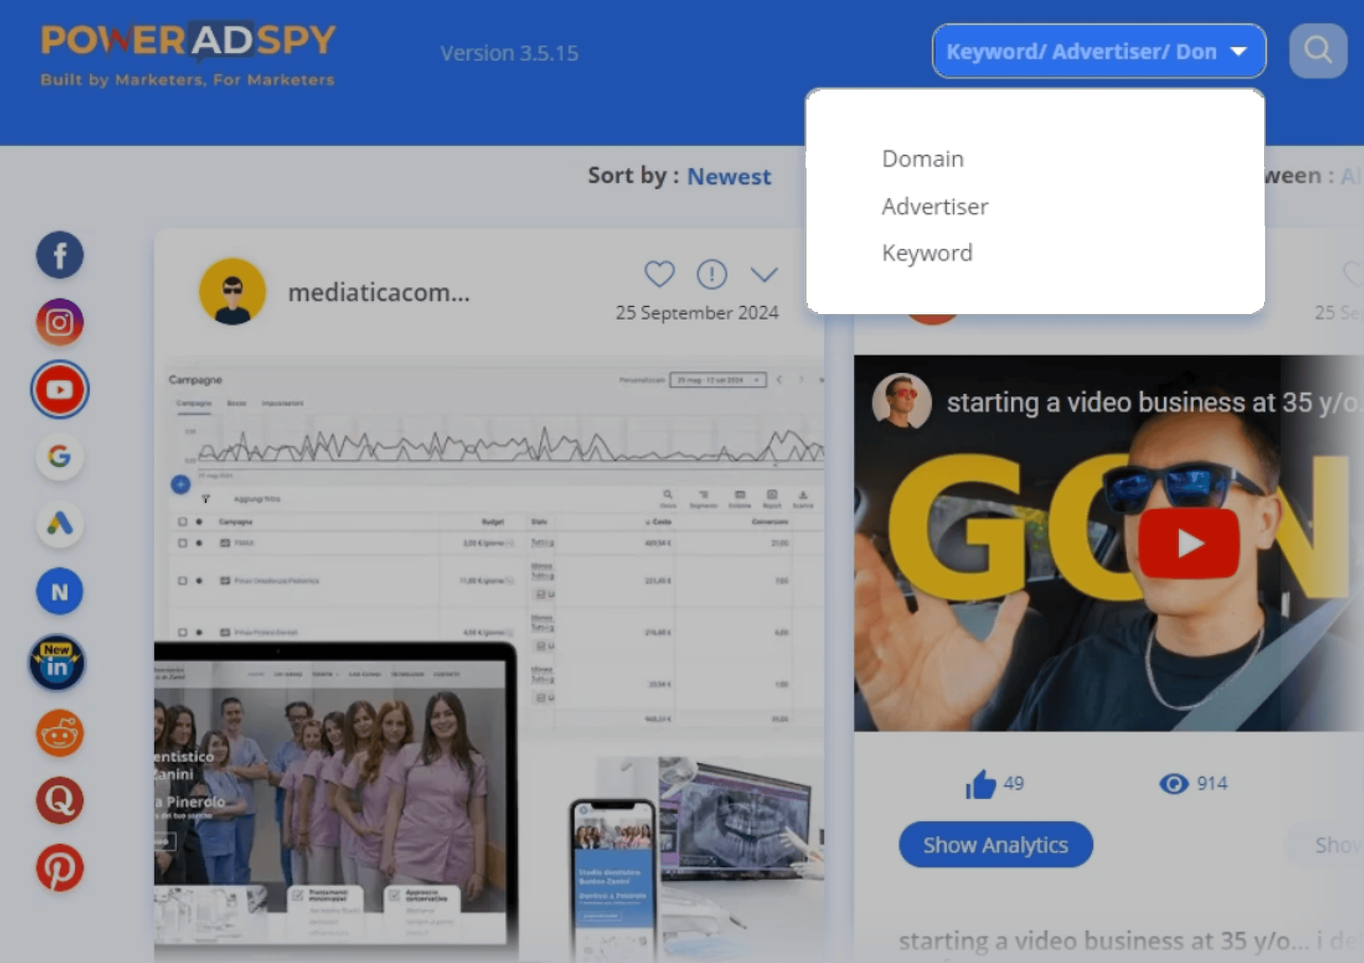The height and width of the screenshot is (963, 1364).
Task: Open LinkedIn ads using the New LinkedIn icon
Action: click(58, 662)
